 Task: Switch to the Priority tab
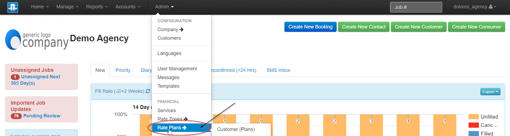click(123, 70)
